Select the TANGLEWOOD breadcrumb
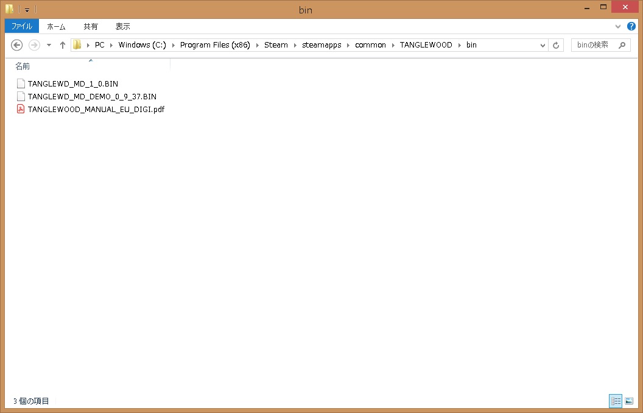643x413 pixels. coord(426,45)
